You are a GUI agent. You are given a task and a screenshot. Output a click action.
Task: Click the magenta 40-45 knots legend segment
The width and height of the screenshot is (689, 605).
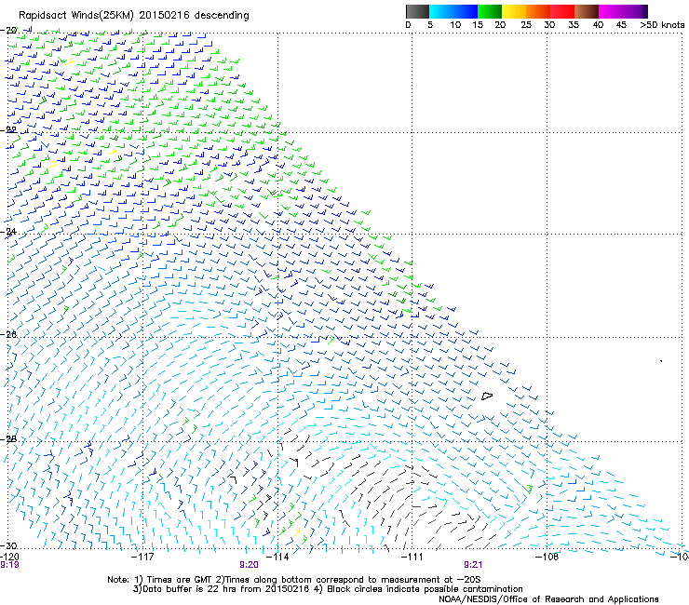[x=611, y=11]
